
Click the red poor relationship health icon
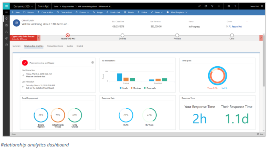pos(25,63)
